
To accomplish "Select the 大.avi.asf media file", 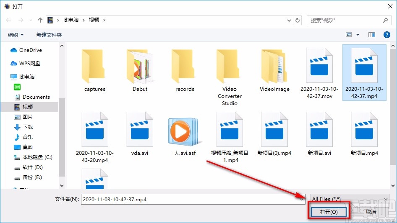I will click(x=185, y=136).
